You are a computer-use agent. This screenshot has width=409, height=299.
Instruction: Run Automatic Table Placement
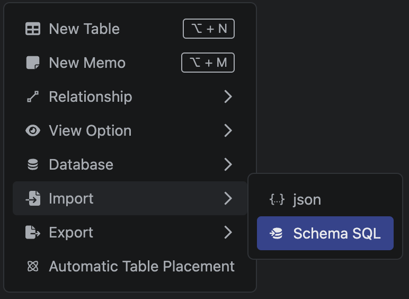click(141, 267)
